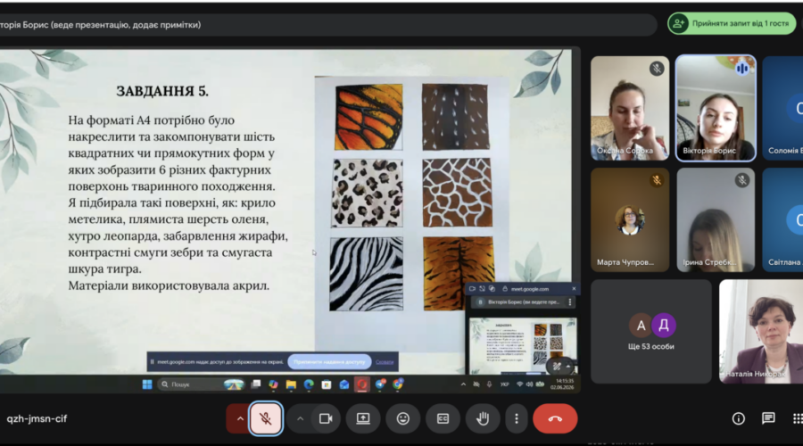End the call with red button

[x=555, y=418]
